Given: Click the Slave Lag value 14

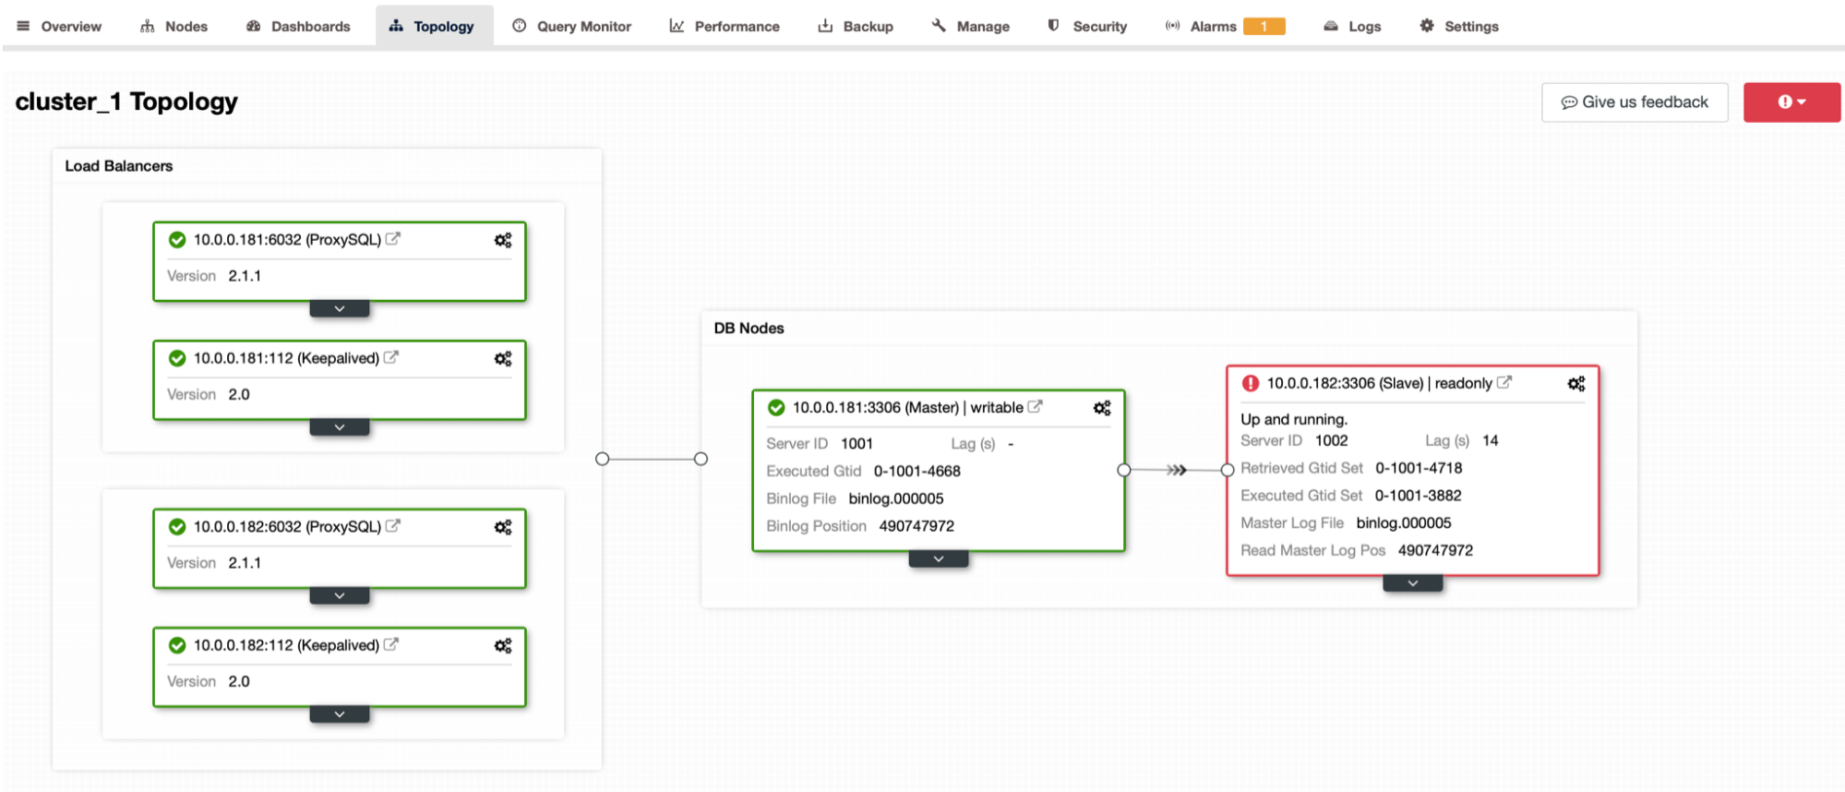Looking at the screenshot, I should (x=1491, y=441).
